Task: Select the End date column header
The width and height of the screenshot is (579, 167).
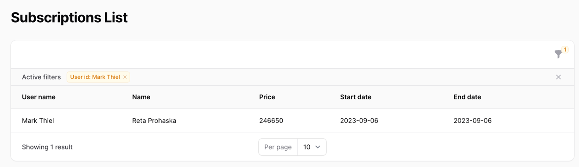Action: coord(467,97)
